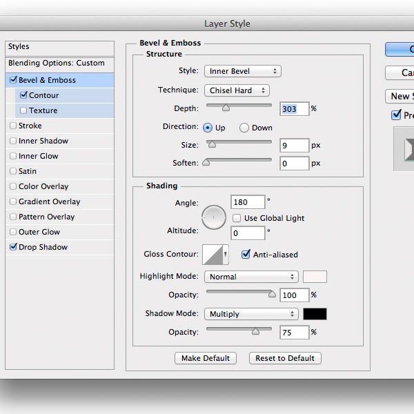This screenshot has height=414, width=414.
Task: Click the Shadow Opacity field showing 75
Action: (295, 332)
